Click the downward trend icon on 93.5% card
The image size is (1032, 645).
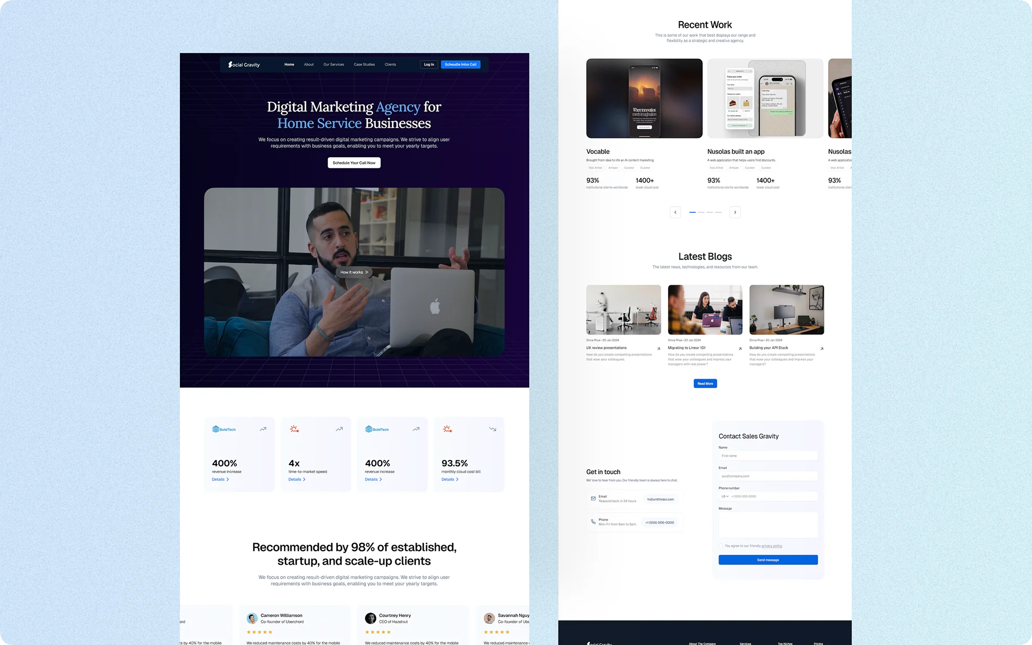click(492, 429)
